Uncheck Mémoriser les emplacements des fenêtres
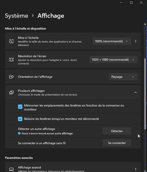This screenshot has width=147, height=172. tap(20, 107)
